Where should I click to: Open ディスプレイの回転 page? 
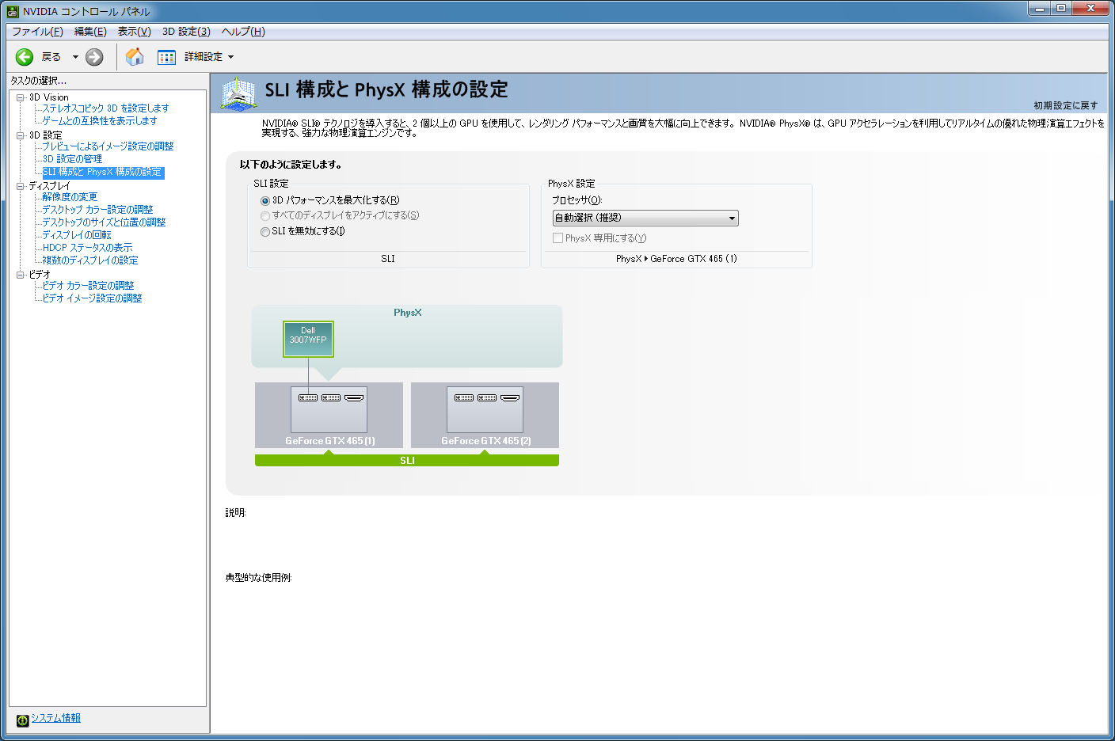(x=77, y=235)
